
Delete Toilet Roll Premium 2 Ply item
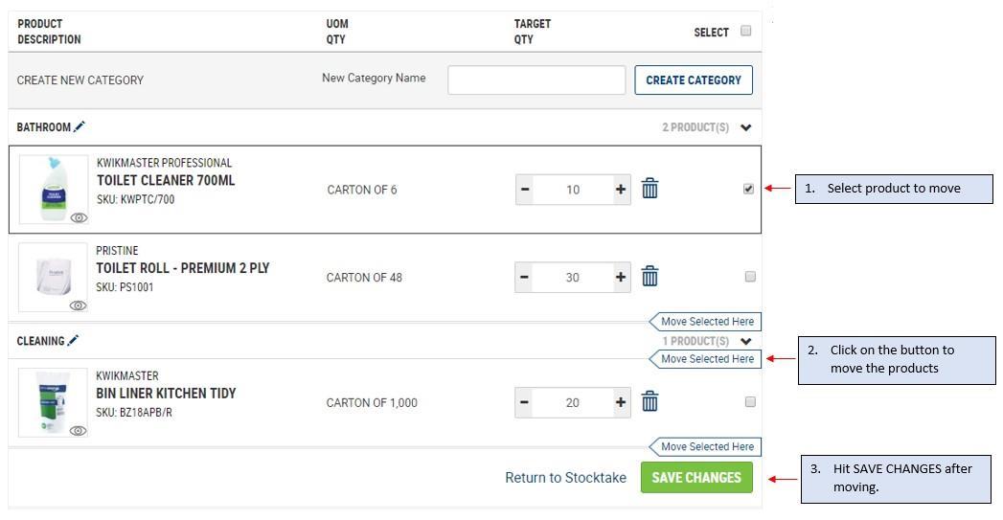tap(650, 277)
